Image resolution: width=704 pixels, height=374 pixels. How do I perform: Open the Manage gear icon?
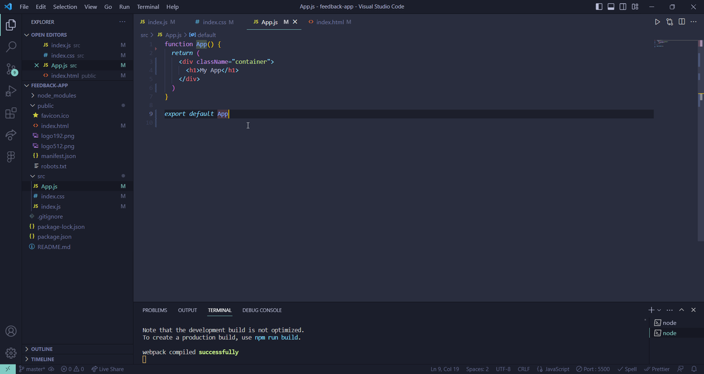pos(11,352)
